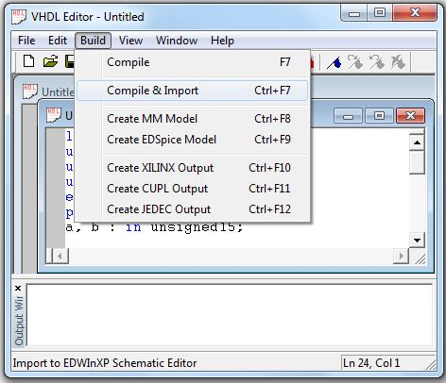The image size is (446, 383).
Task: Toggle bookmark with the blue flag icon
Action: pyautogui.click(x=334, y=62)
